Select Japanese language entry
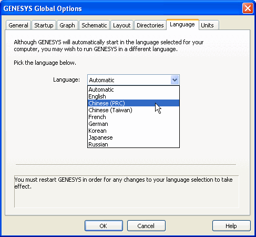This screenshot has width=256, height=237. [x=134, y=137]
